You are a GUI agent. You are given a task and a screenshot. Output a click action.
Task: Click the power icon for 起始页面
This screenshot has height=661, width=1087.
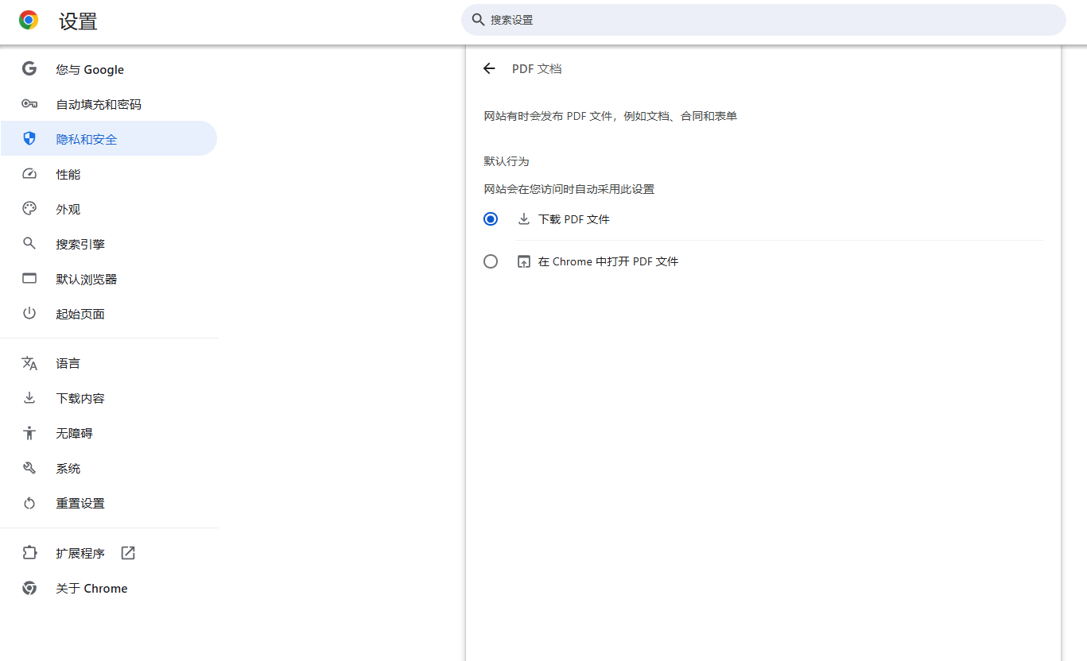click(x=29, y=314)
